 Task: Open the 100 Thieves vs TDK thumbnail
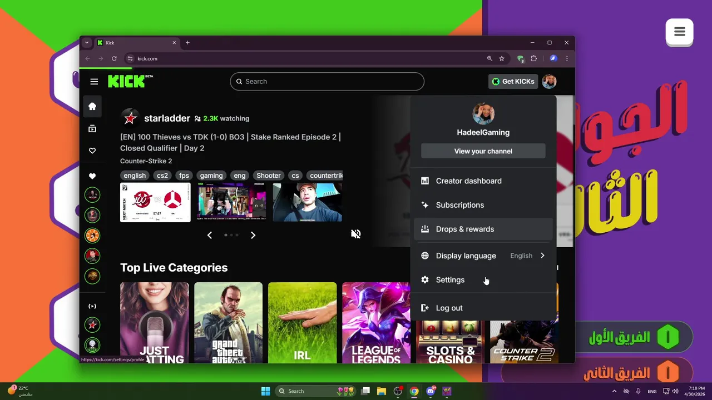pyautogui.click(x=155, y=202)
